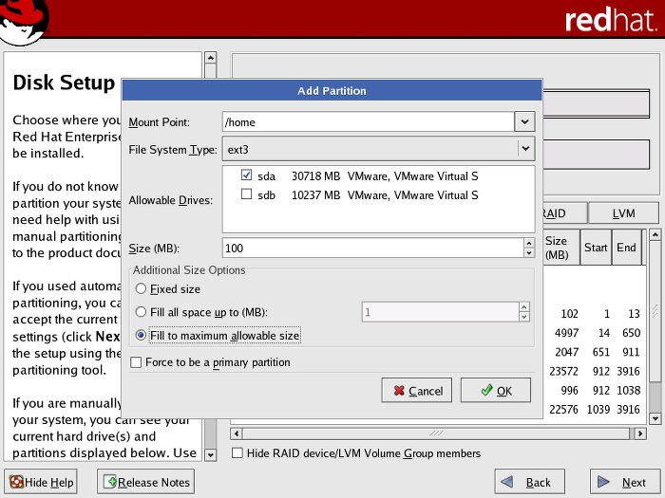
Task: Click the disabled fill-up-to MB value field
Action: tap(440, 312)
